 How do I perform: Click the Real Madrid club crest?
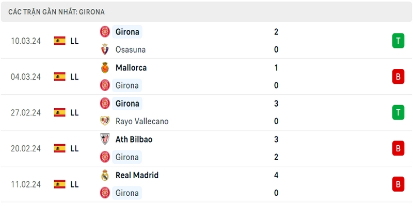105,175
